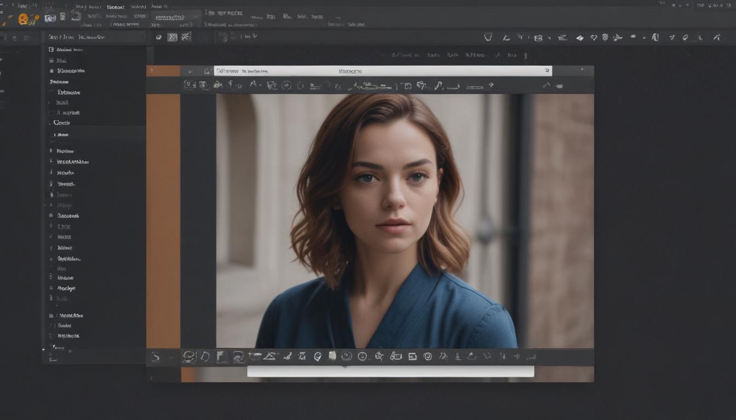Click the box-shaped icon in the upper-right toolbar
This screenshot has height=420, width=736.
pos(538,38)
